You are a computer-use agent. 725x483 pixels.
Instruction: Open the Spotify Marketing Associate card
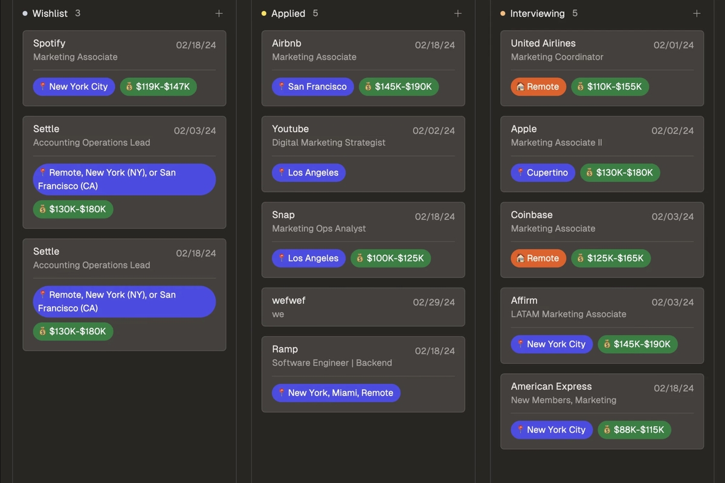(124, 68)
